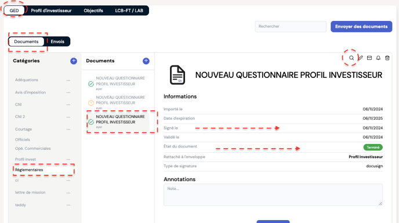Click the Profil Investisseur envelope value
399x223 pixels.
click(366, 157)
